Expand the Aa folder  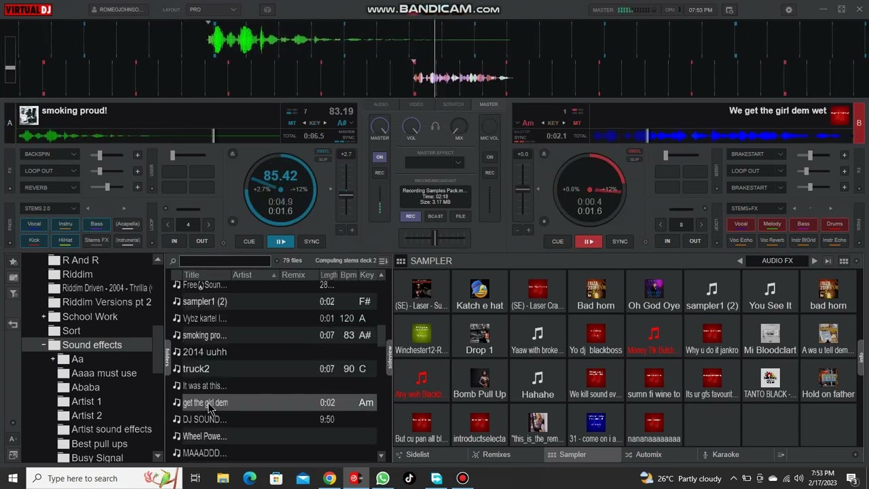point(53,359)
